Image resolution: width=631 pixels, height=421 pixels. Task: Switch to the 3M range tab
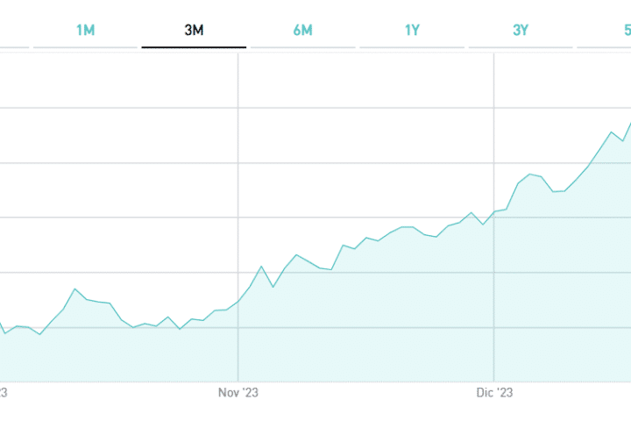194,30
